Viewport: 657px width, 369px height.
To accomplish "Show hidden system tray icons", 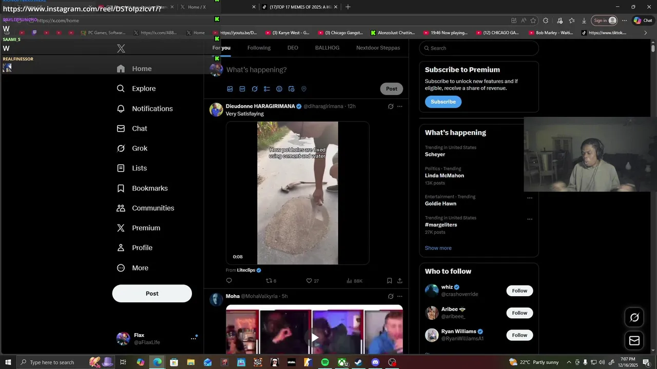I will [x=569, y=362].
